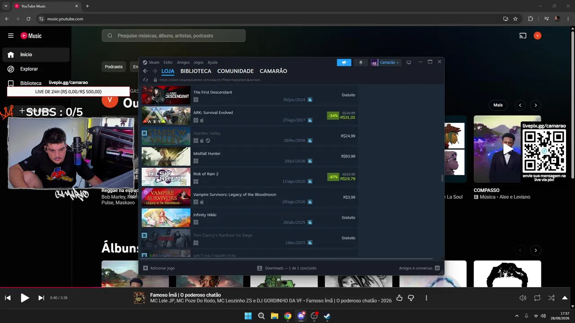The image size is (575, 323).
Task: Click Adicionar jogo plus icon in Steam
Action: coord(145,268)
